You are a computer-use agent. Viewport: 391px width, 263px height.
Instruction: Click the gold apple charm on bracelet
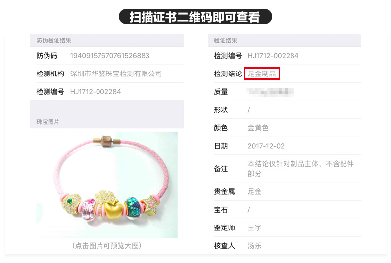point(114,210)
